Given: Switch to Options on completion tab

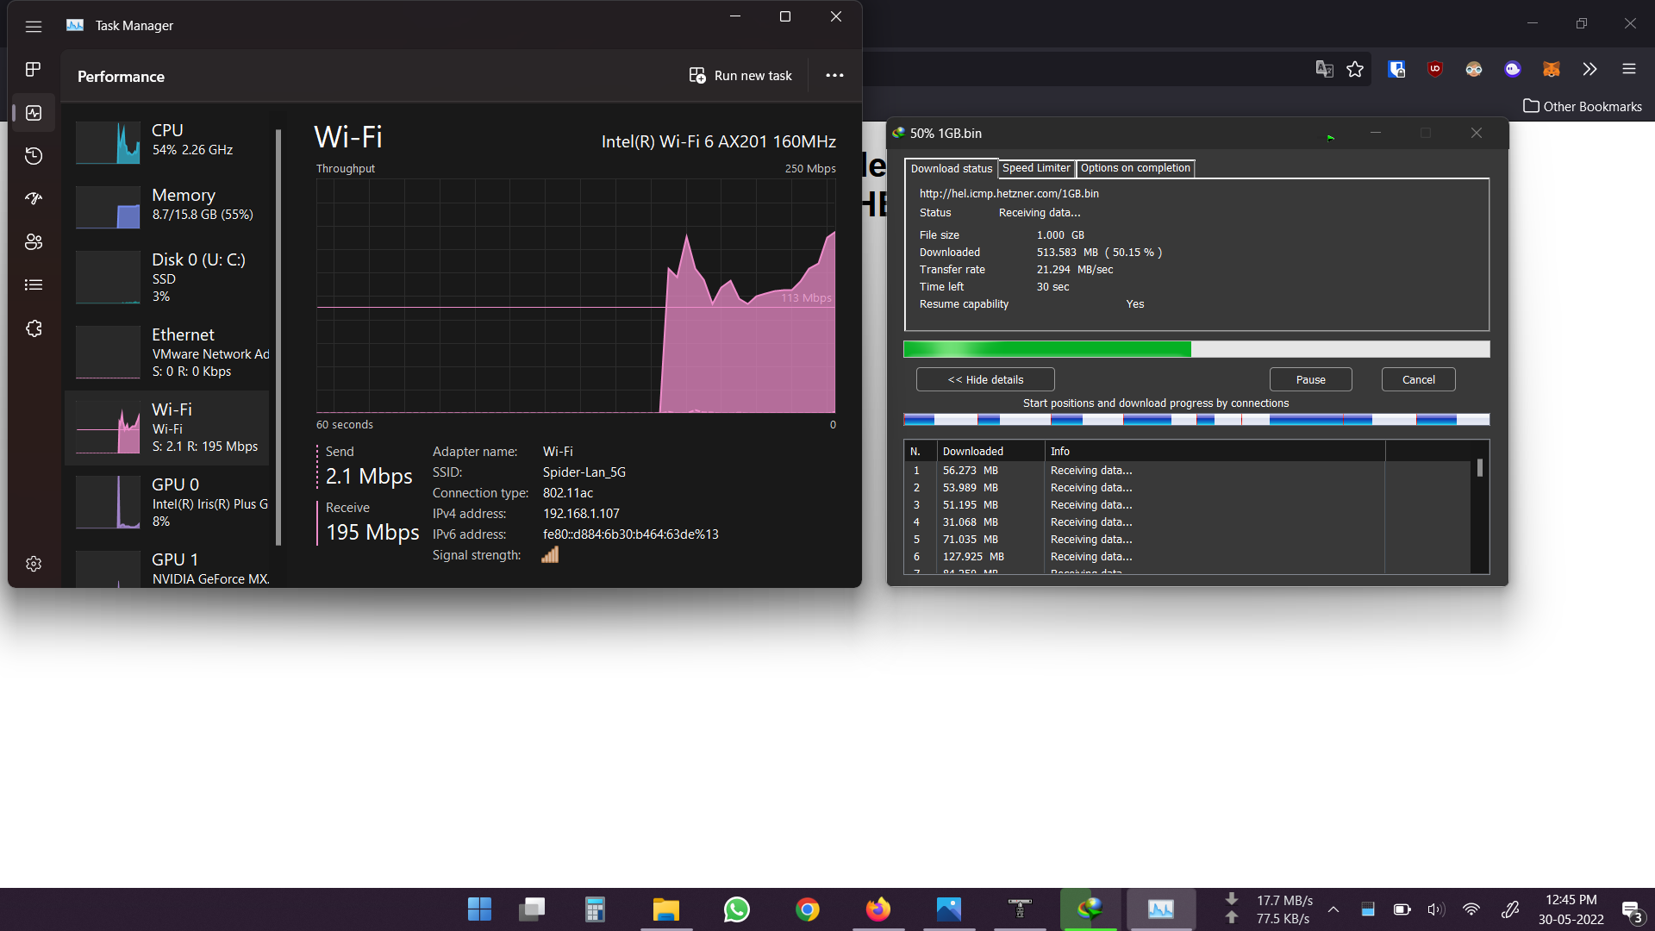Looking at the screenshot, I should point(1135,168).
